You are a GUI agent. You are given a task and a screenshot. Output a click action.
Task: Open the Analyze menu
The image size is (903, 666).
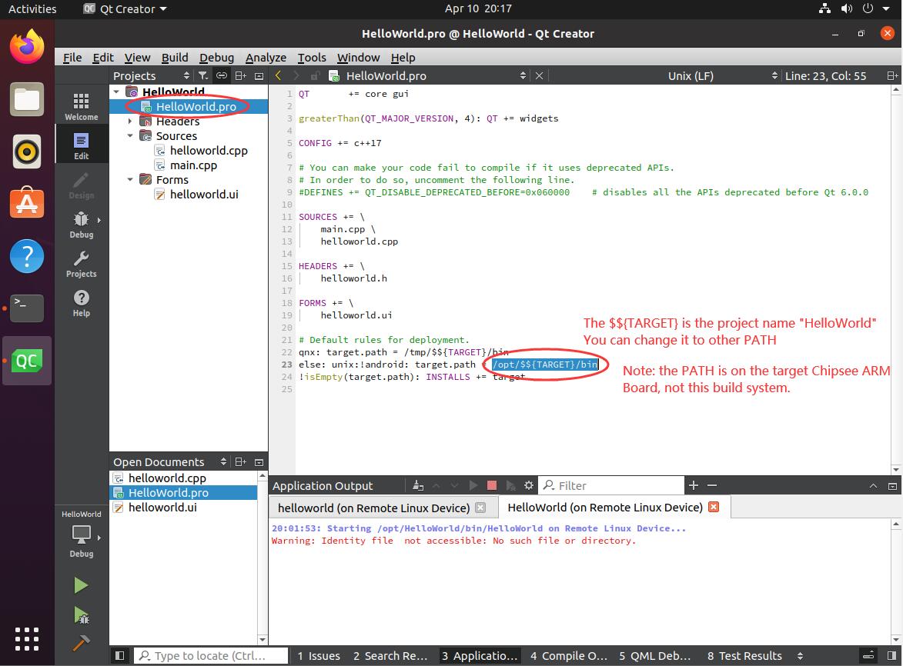pyautogui.click(x=266, y=58)
